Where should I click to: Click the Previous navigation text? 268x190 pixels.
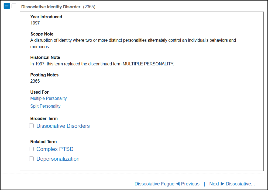[x=190, y=184]
